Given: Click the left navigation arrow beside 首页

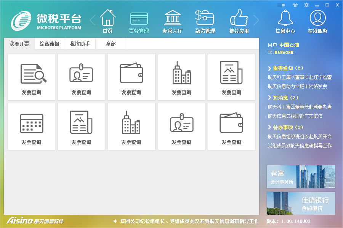Looking at the screenshot, I should pyautogui.click(x=93, y=20).
